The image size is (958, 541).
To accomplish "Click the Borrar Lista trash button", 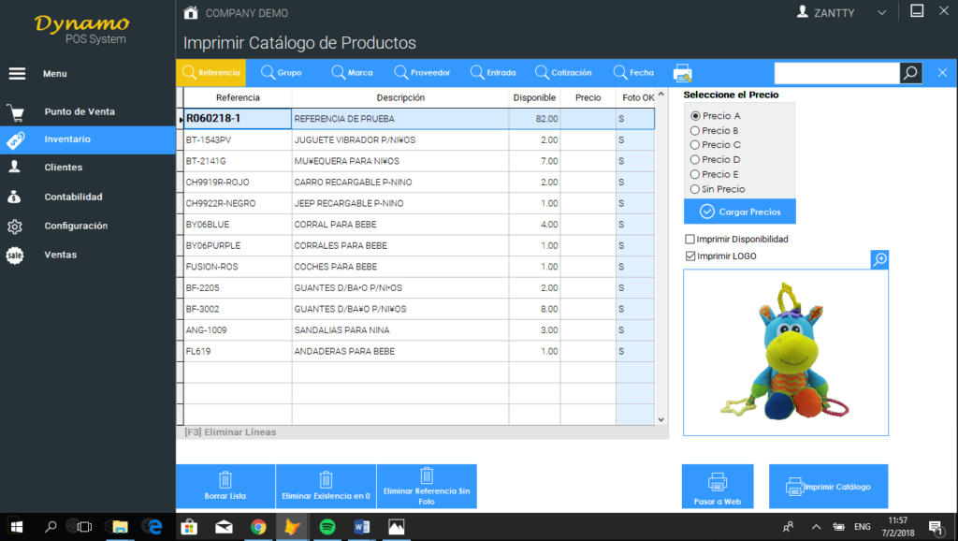I will pyautogui.click(x=225, y=486).
